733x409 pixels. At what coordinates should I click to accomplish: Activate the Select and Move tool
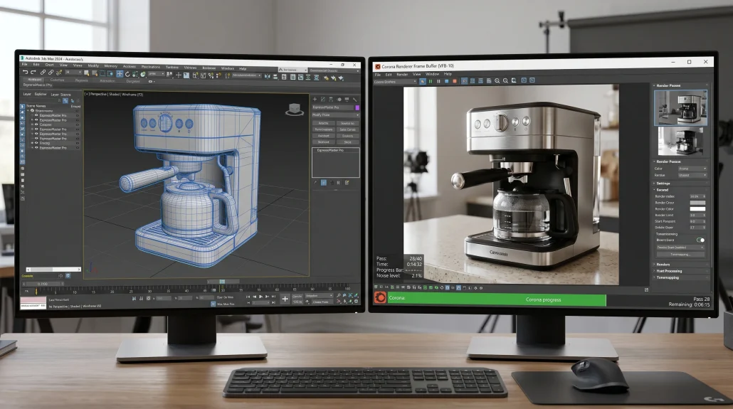coord(120,74)
